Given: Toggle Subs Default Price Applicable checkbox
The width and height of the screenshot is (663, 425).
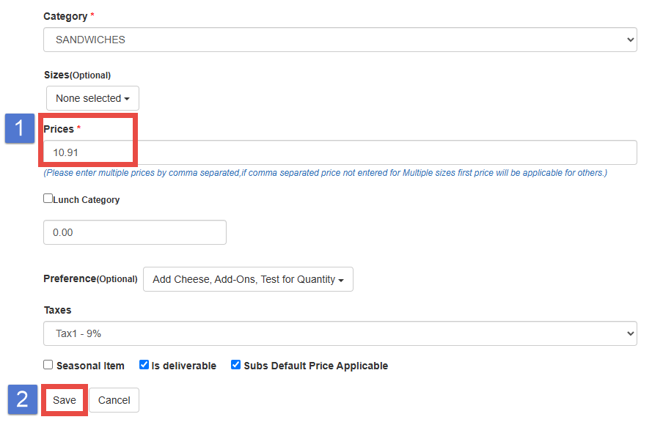Looking at the screenshot, I should (236, 365).
